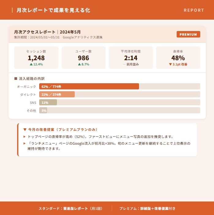This screenshot has height=215, width=214.
Task: Select the page title 月次レポートで成果を見える化
Action: (53, 10)
